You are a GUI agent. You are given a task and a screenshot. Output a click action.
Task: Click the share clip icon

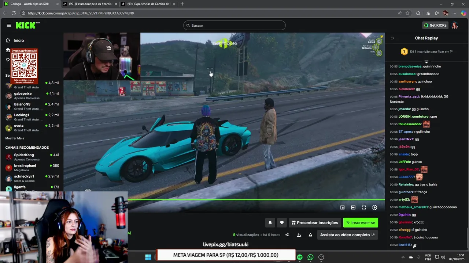(287, 235)
